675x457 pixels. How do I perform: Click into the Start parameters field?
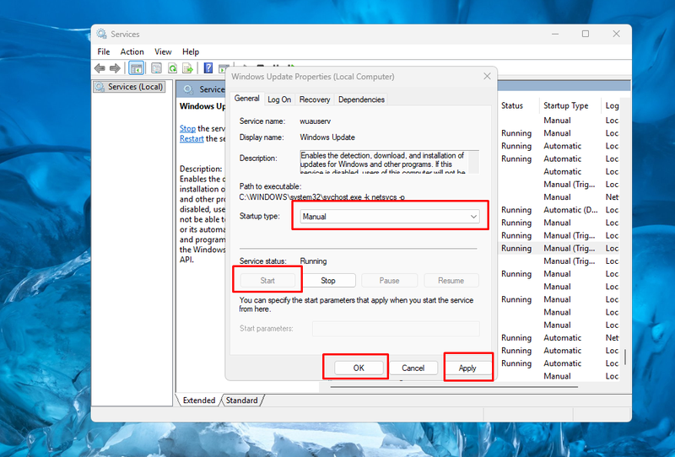point(396,328)
